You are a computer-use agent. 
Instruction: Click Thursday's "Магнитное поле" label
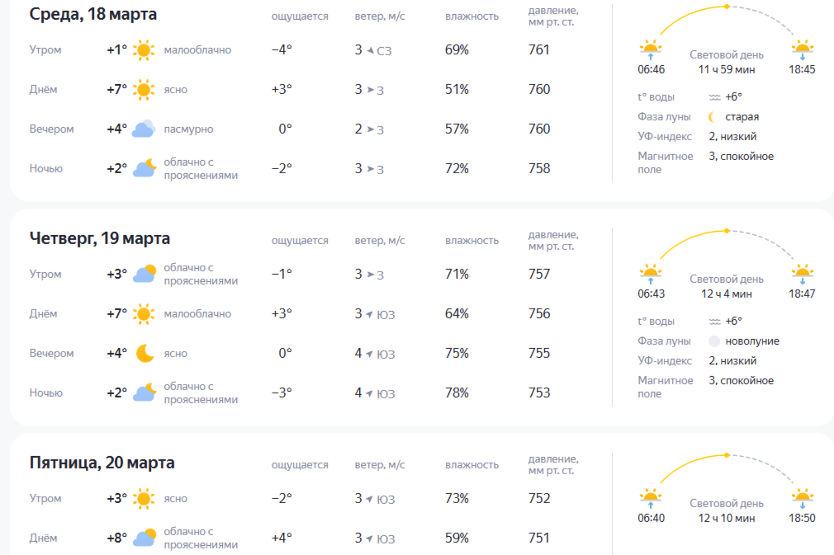(x=665, y=387)
